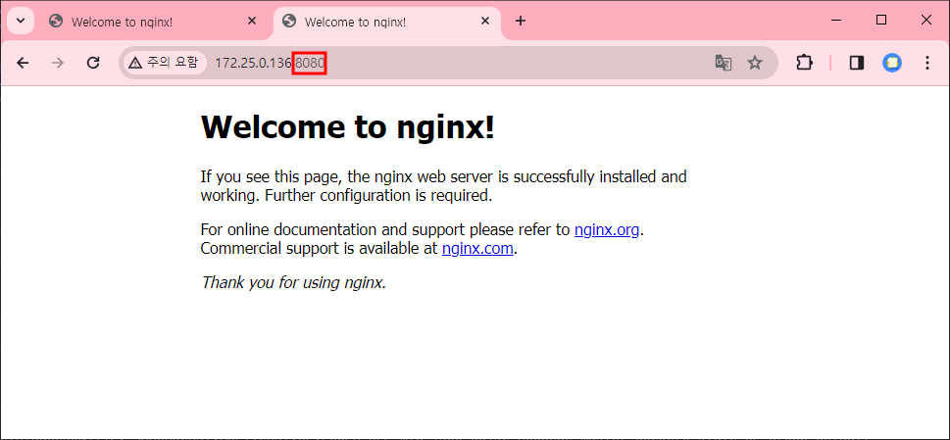Follow the nginx.org link
Screen dimensions: 950x440
tap(607, 230)
